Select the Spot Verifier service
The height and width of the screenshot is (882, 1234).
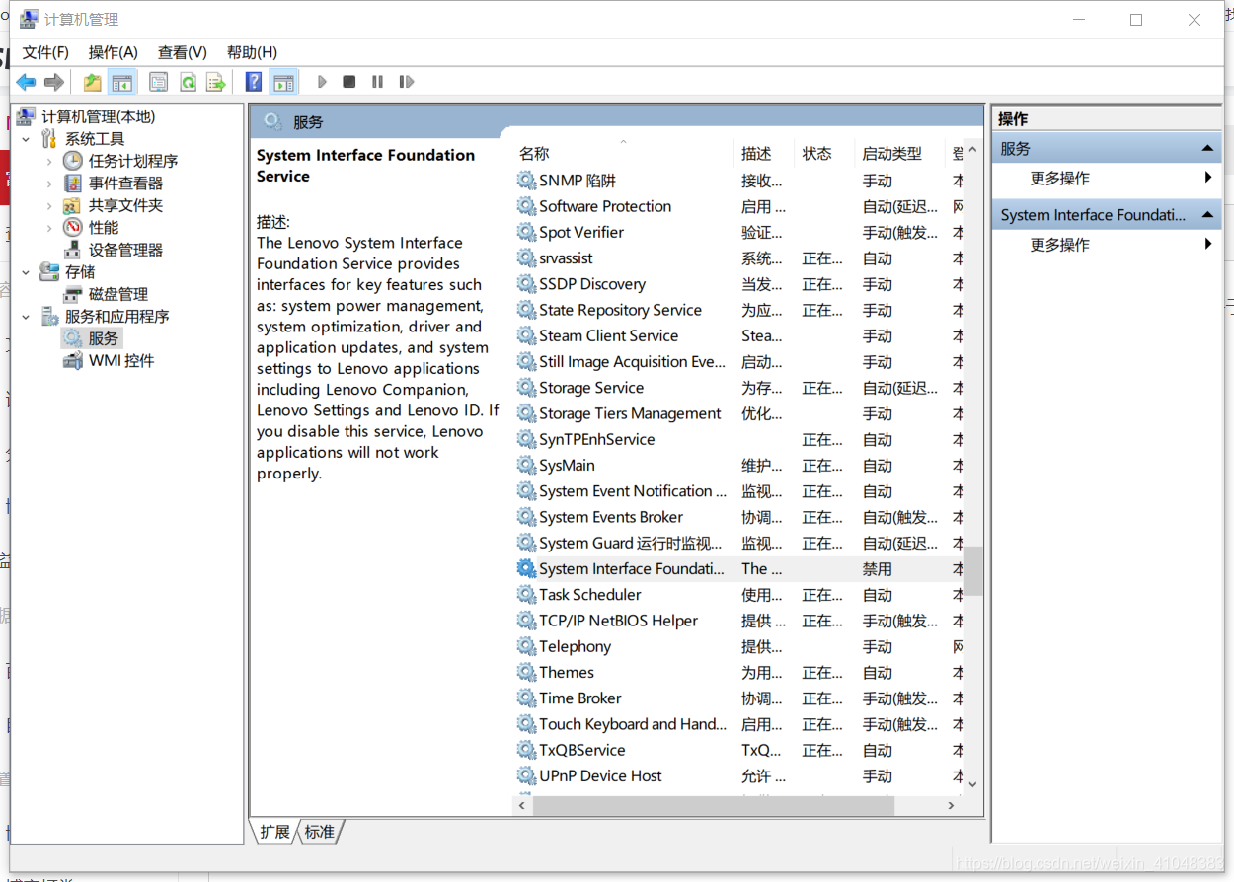point(739,232)
